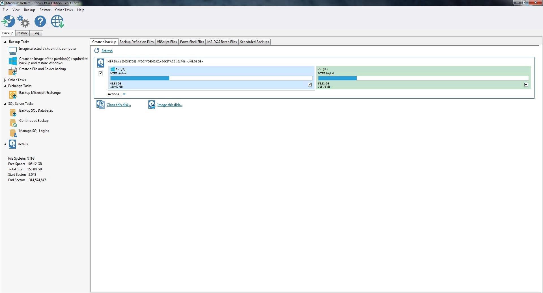
Task: Collapse the Backup Tasks section
Action: 5,42
